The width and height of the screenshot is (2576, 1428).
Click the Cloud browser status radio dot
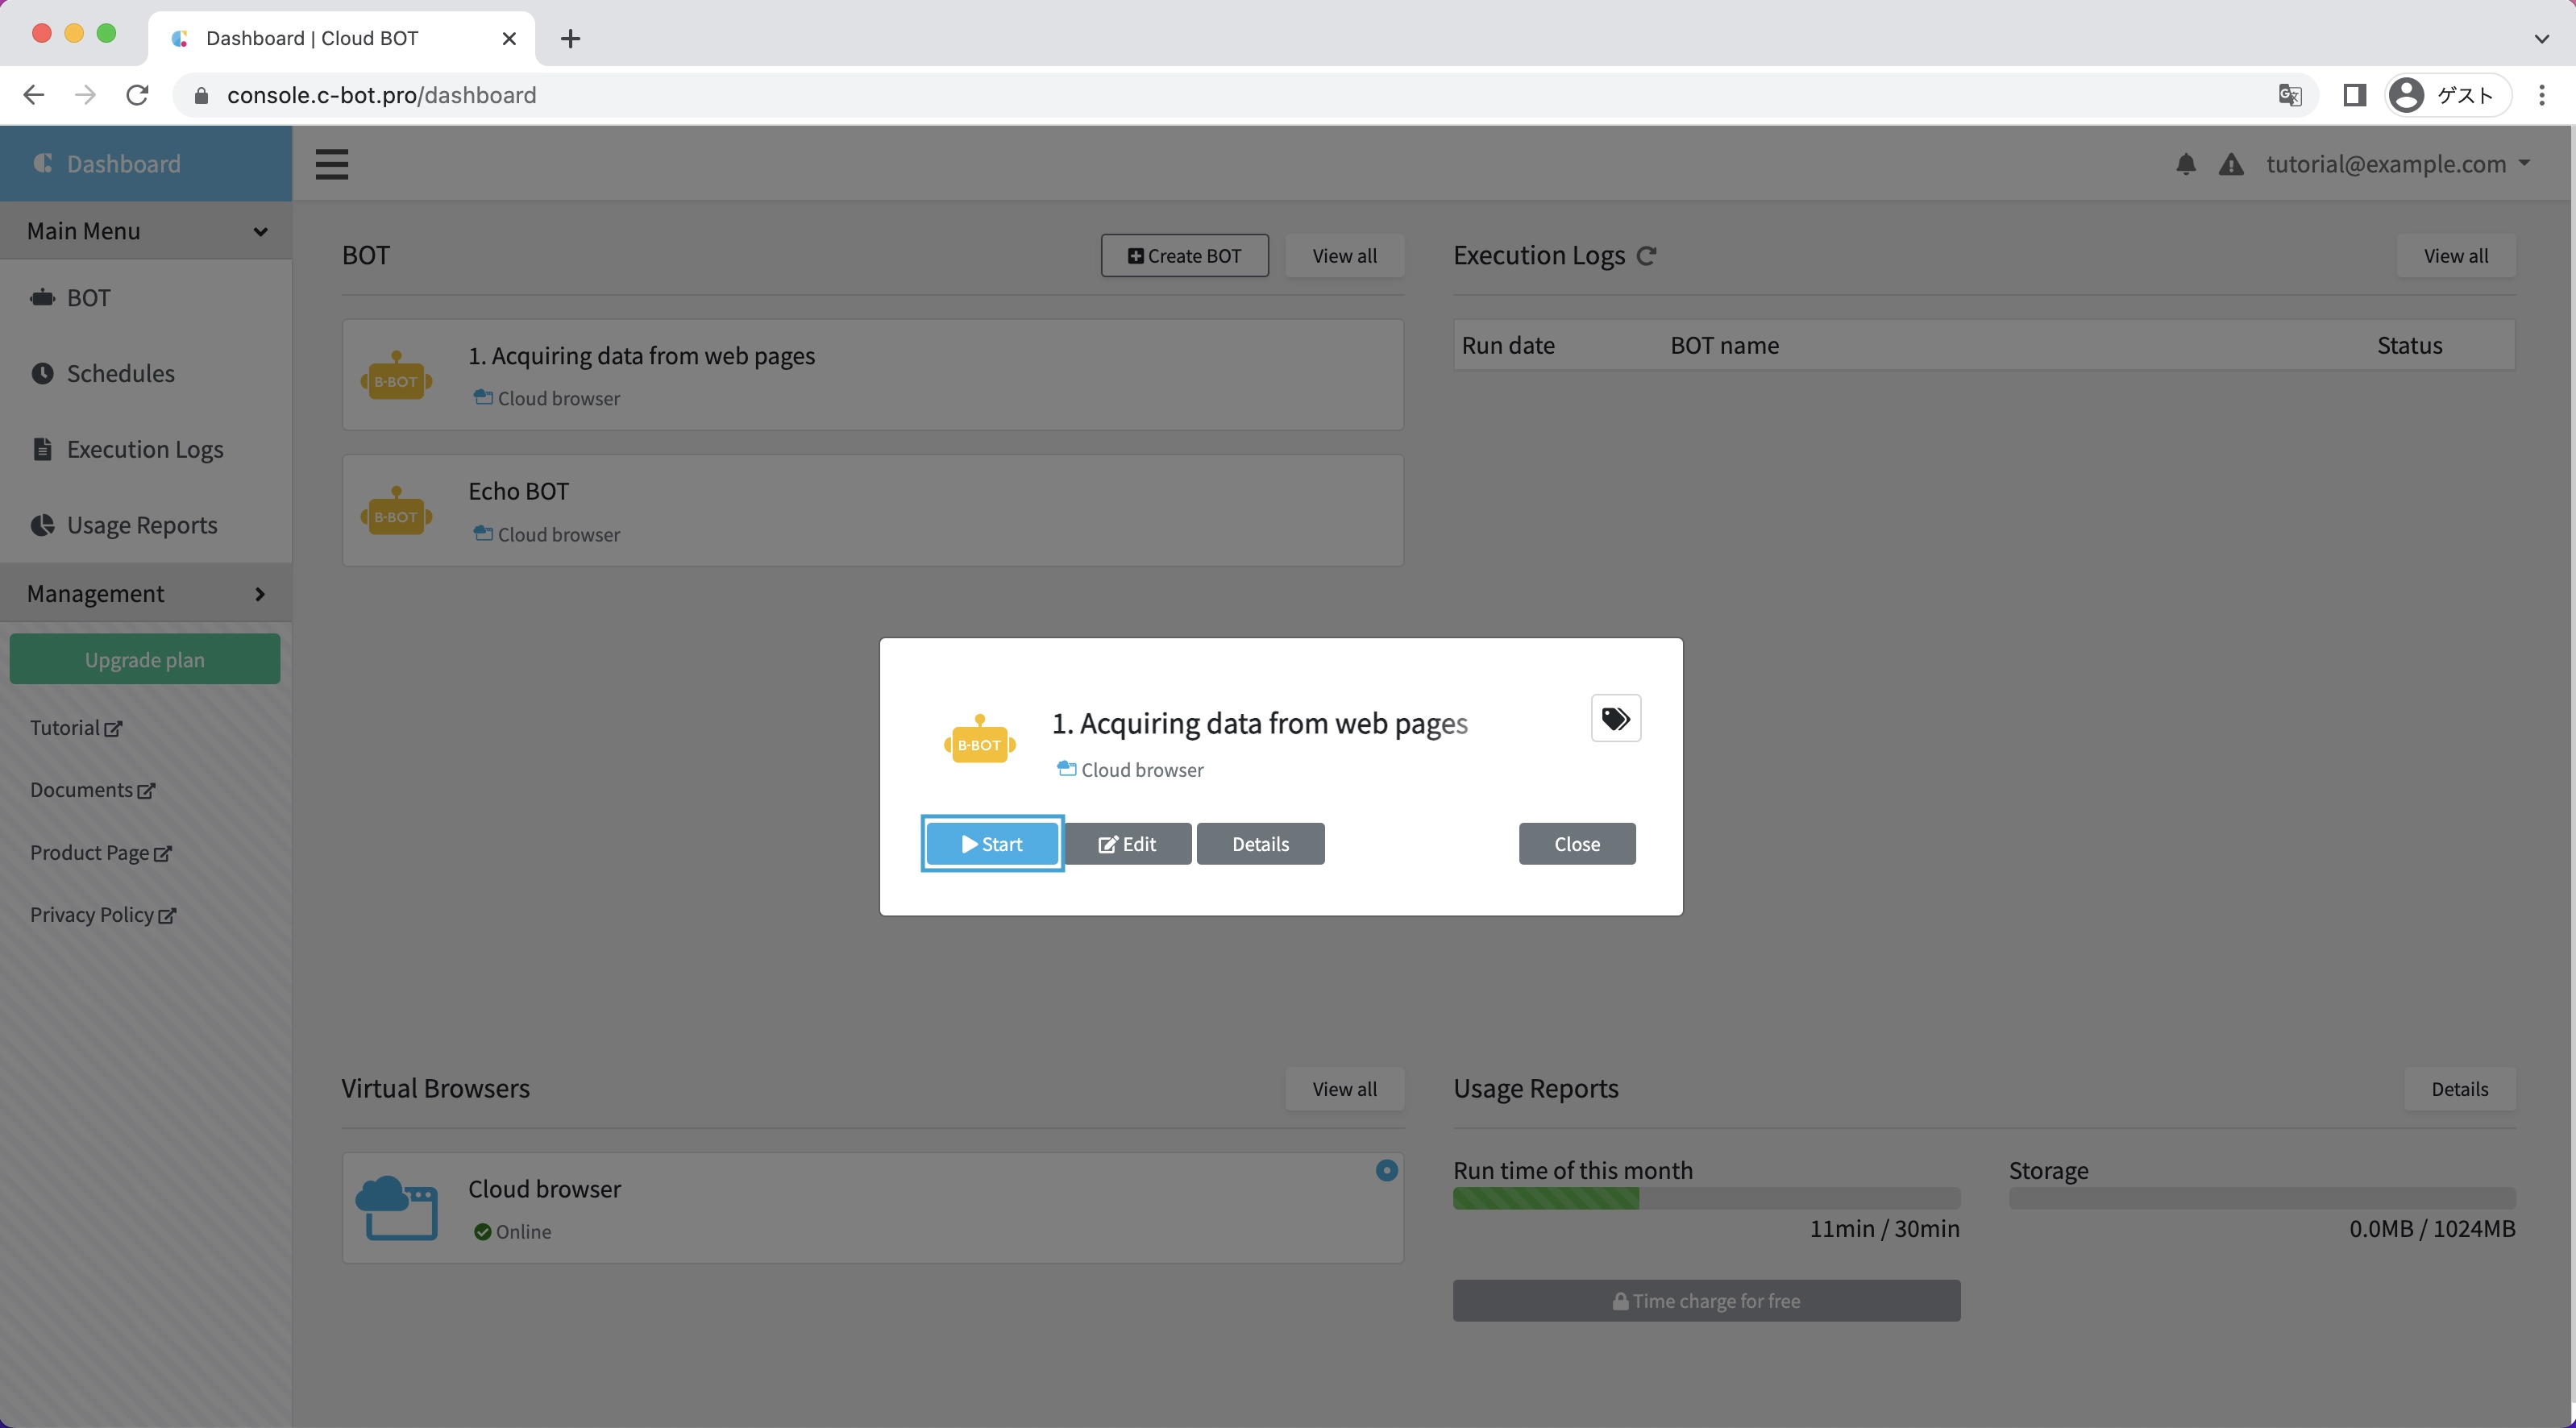click(x=1386, y=1170)
